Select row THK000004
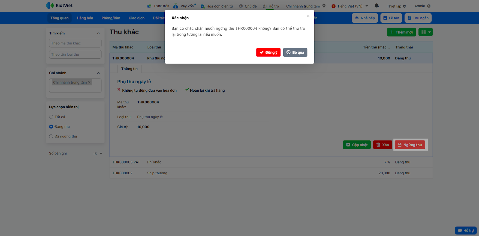Image resolution: width=479 pixels, height=236 pixels. click(x=271, y=58)
